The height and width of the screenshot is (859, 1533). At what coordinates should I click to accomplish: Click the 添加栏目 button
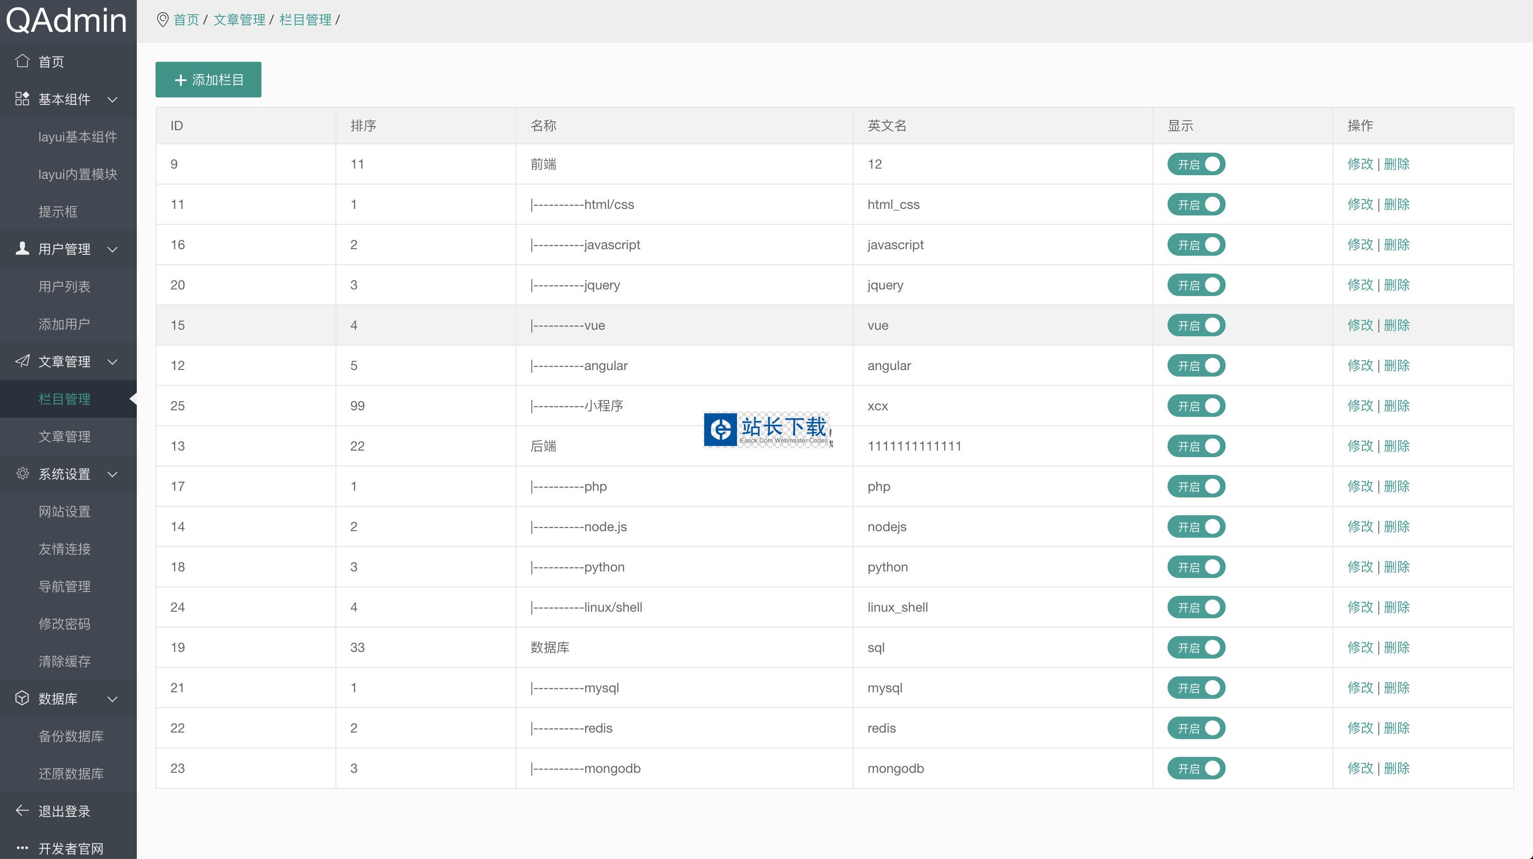pyautogui.click(x=208, y=80)
